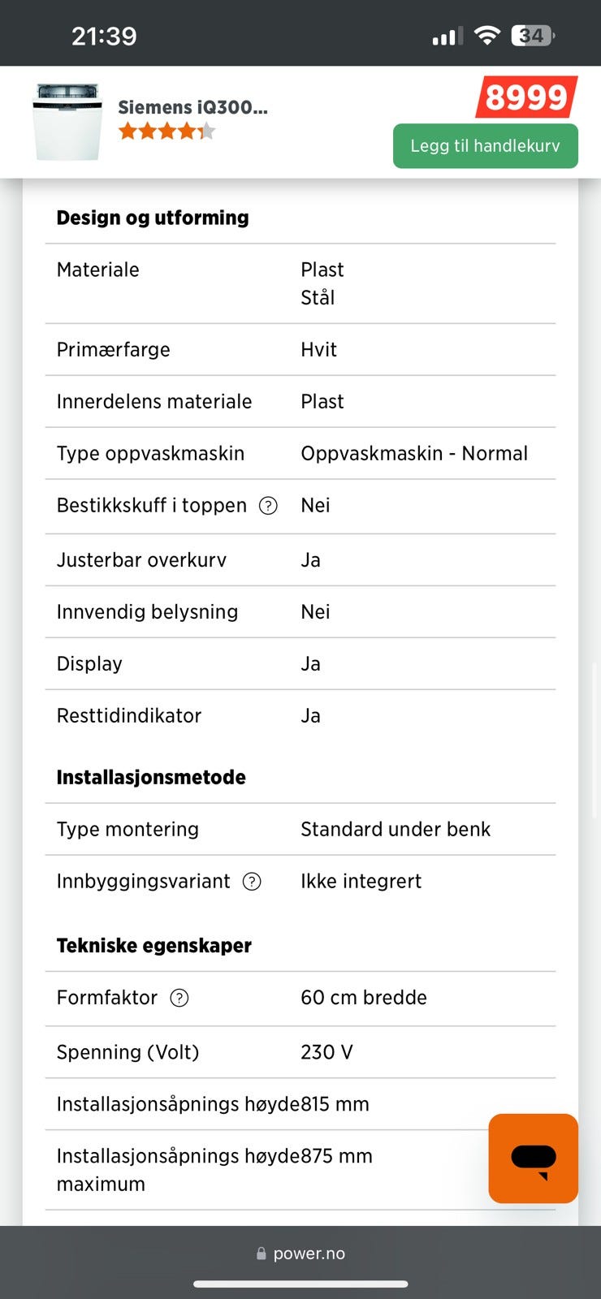Click help icon beside Formfaktor

tap(179, 998)
